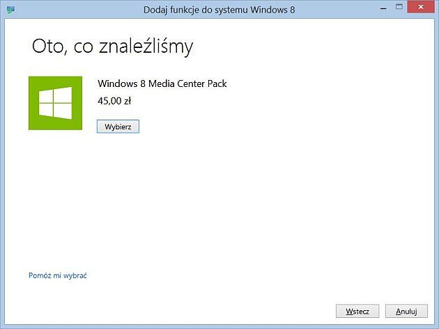Click the green Windows 8 logo tile
The height and width of the screenshot is (329, 439).
coord(56,103)
